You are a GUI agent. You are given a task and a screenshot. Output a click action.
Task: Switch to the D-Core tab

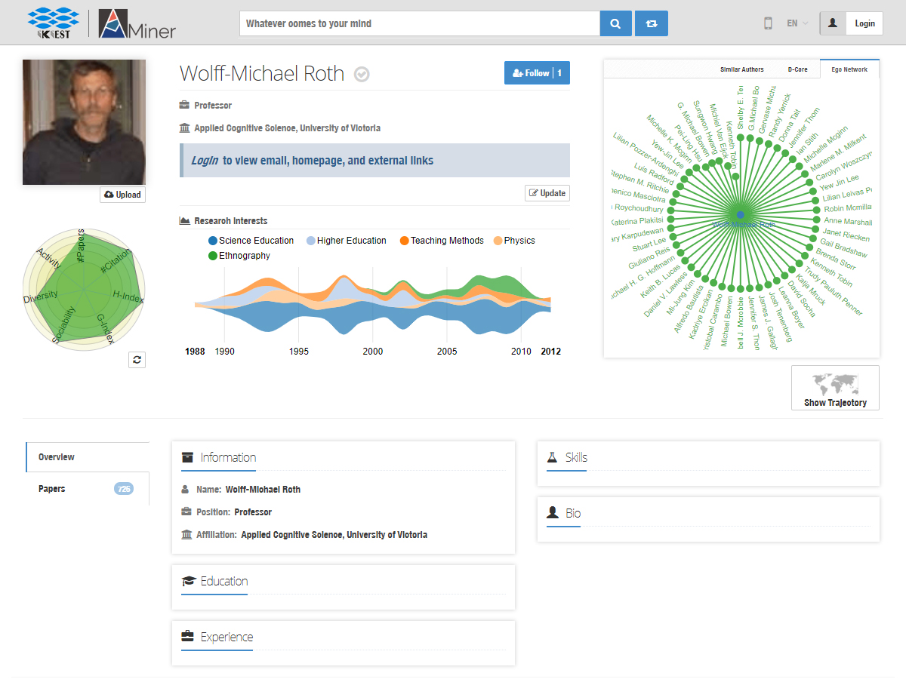(x=797, y=69)
